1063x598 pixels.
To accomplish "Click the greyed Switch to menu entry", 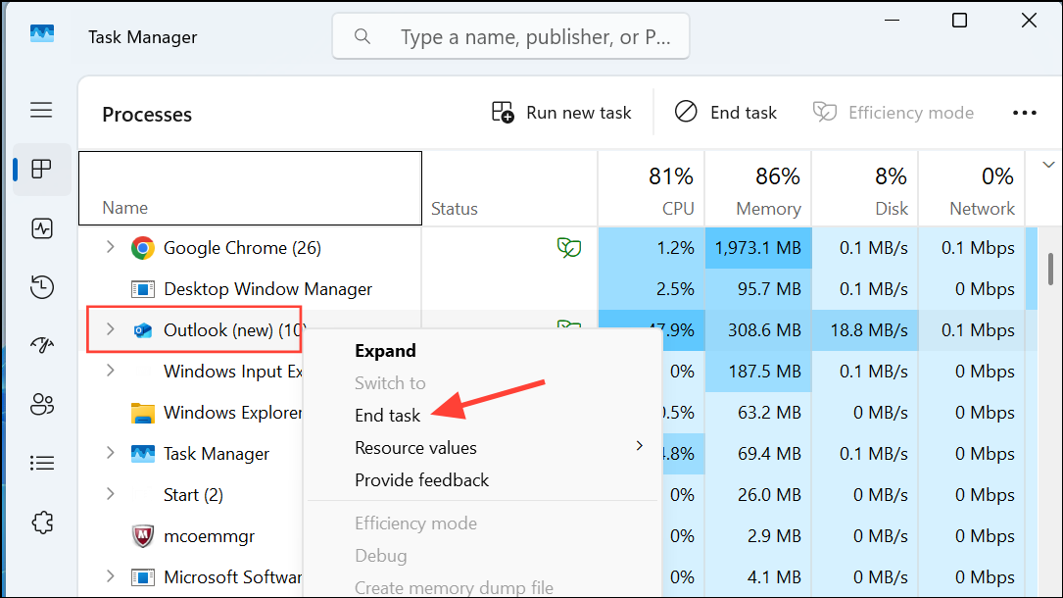I will pos(390,383).
